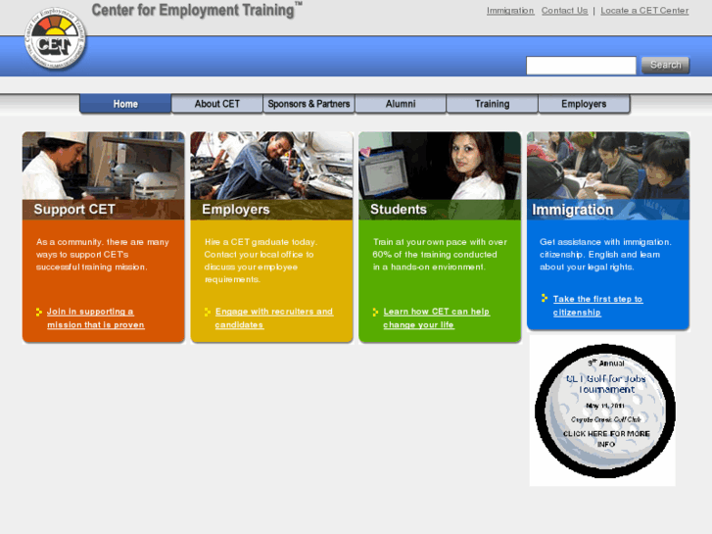Click the Support CET chef photo
The width and height of the screenshot is (712, 534).
coord(104,166)
